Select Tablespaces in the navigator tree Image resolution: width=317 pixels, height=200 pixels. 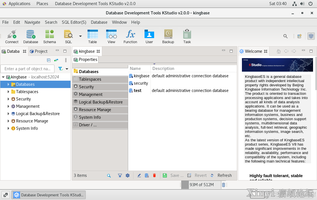(27, 91)
